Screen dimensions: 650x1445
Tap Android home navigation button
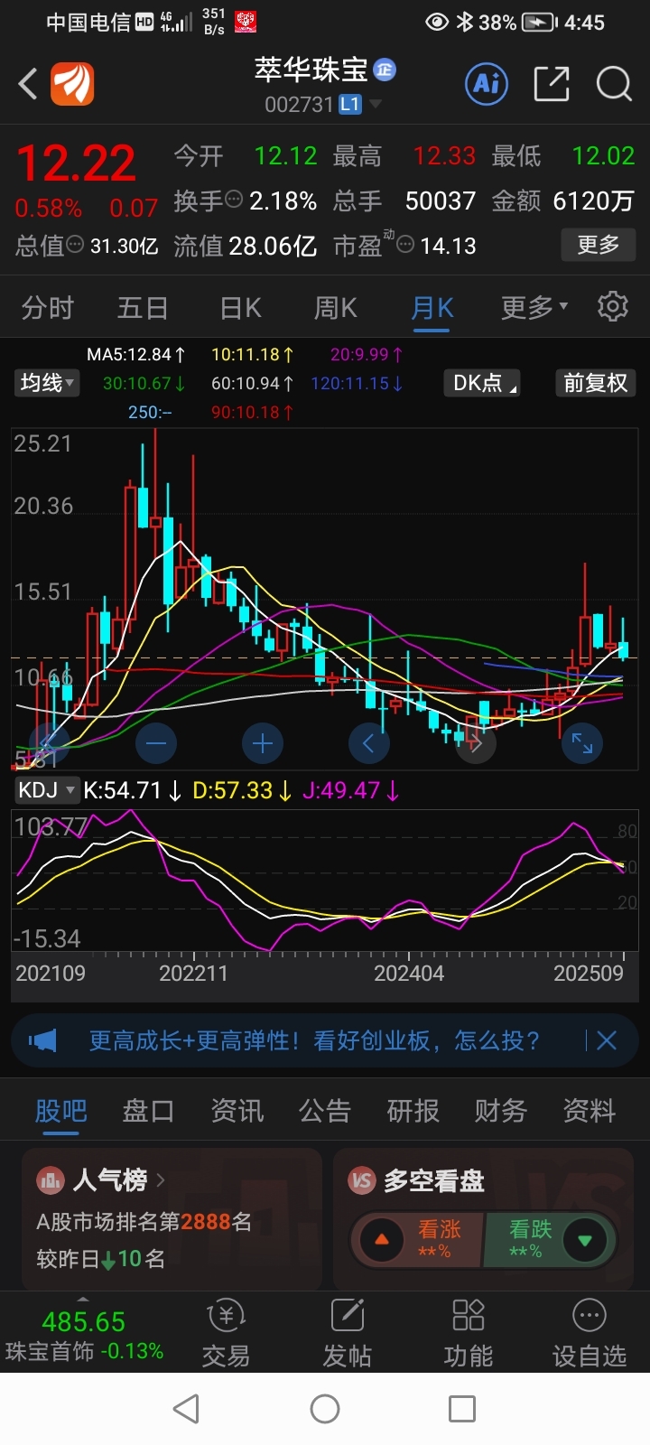[325, 1409]
